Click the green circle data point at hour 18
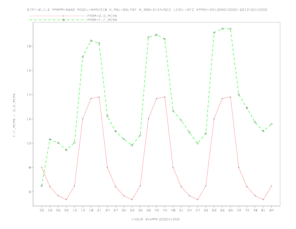Image resolution: width=296 pixels, height=229 pixels. (x=91, y=41)
